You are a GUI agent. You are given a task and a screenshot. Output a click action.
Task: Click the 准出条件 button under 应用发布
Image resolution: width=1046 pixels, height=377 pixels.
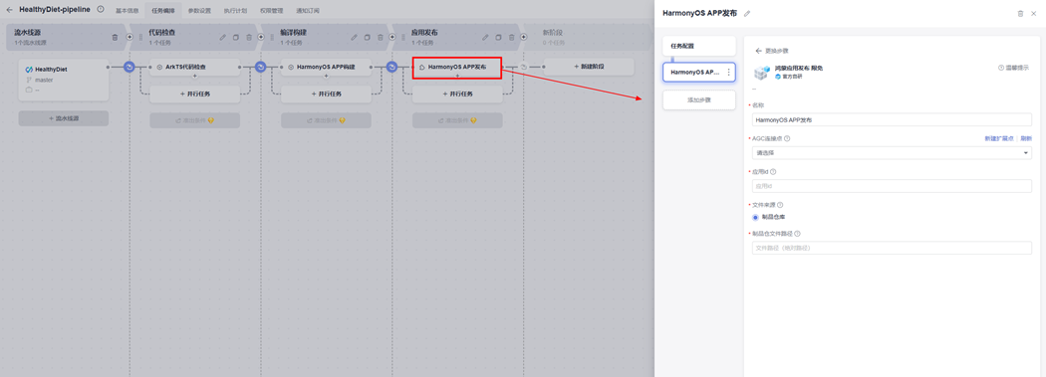(x=457, y=120)
